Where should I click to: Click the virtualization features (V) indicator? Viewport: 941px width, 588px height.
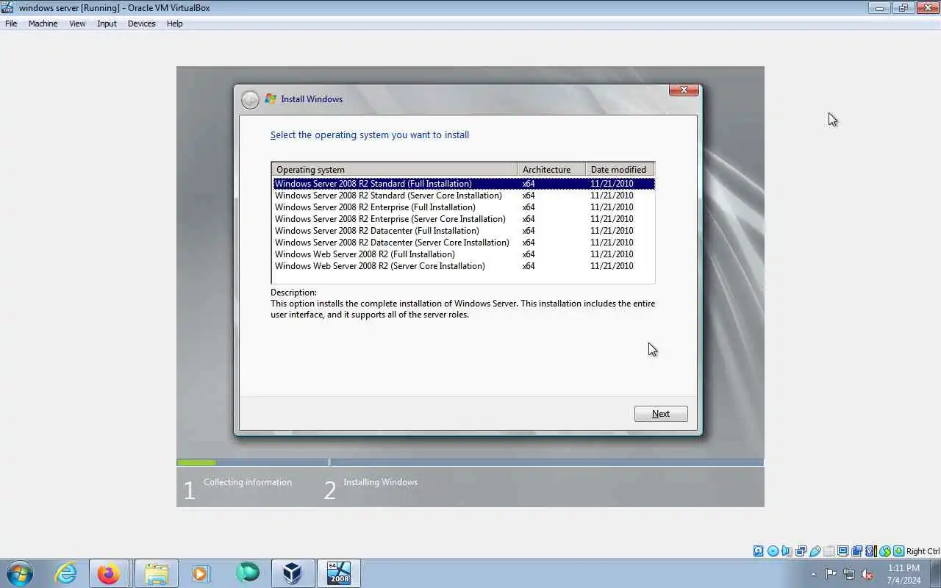[871, 551]
